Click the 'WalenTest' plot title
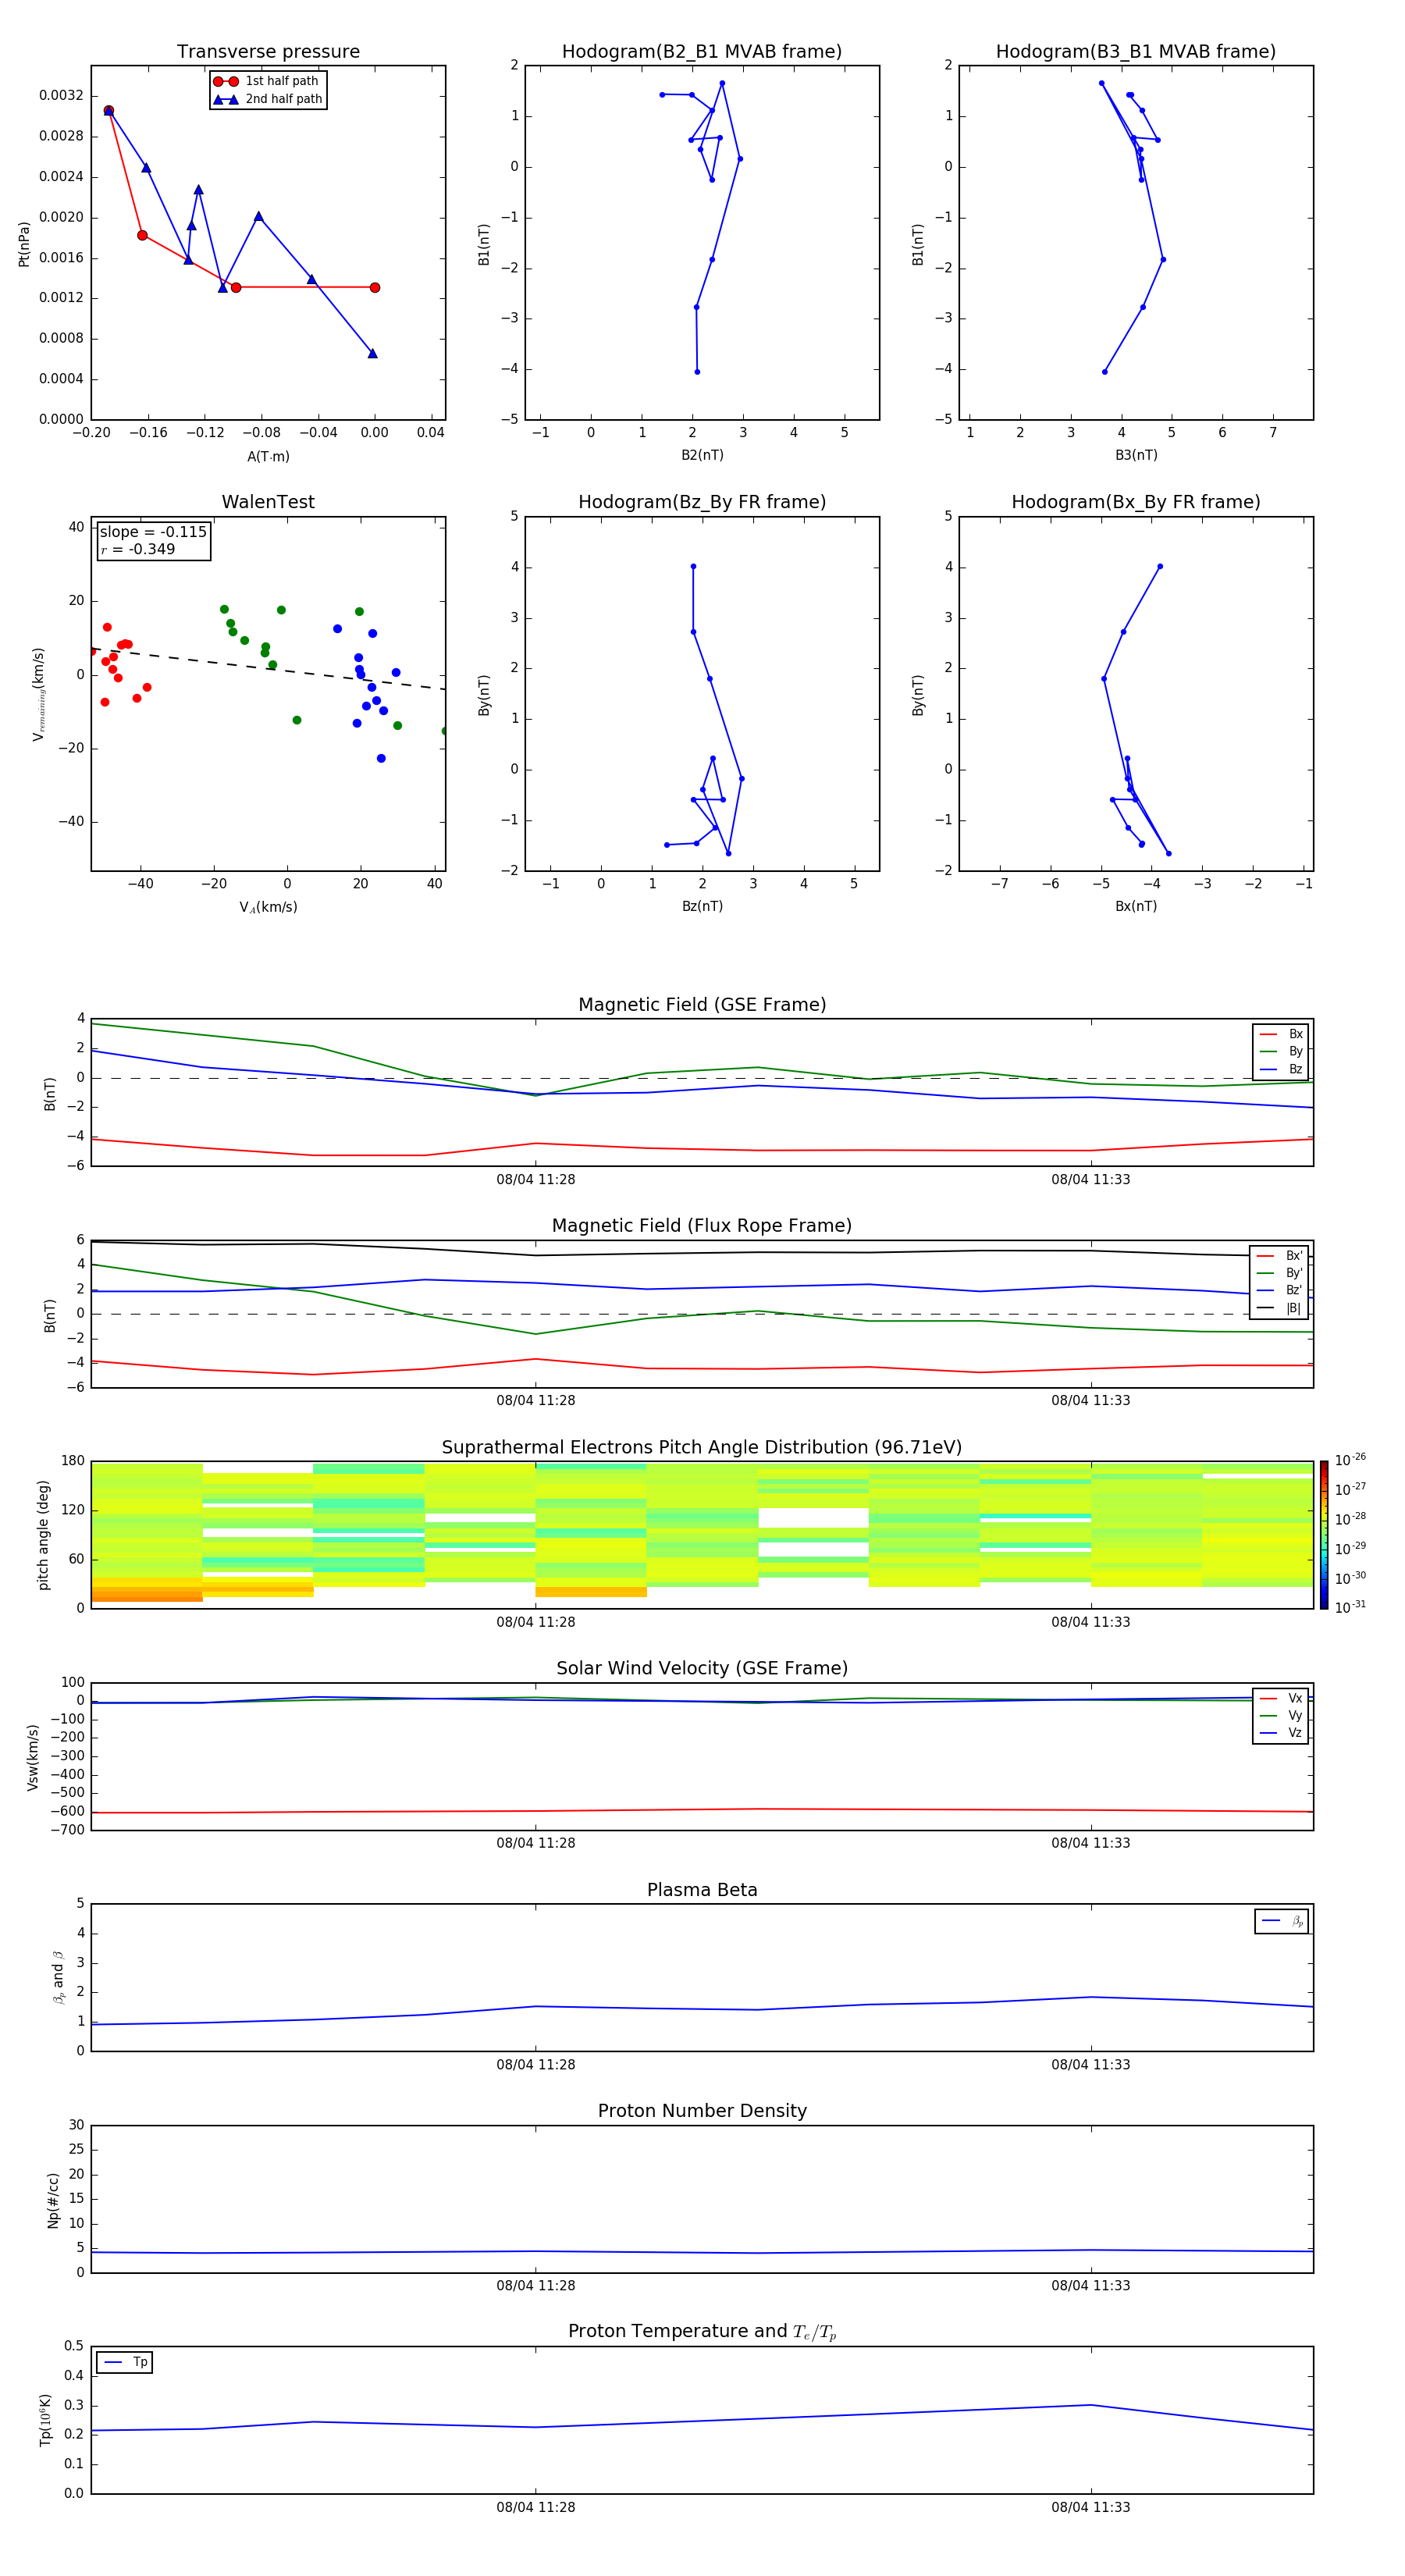 click(268, 502)
